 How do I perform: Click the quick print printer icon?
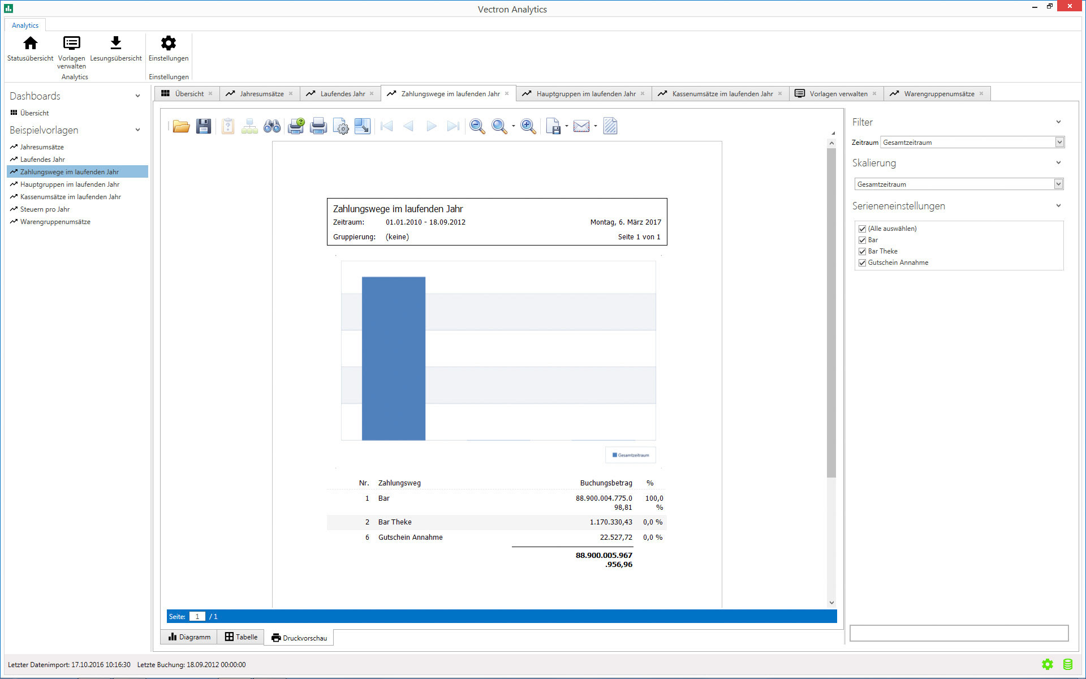pyautogui.click(x=318, y=126)
